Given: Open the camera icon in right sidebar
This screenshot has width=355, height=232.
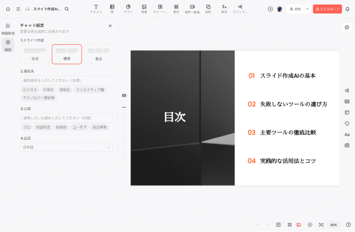Looking at the screenshot, I should (347, 145).
